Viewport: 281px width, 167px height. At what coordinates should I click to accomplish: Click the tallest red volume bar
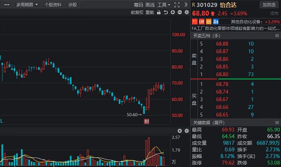149,151
